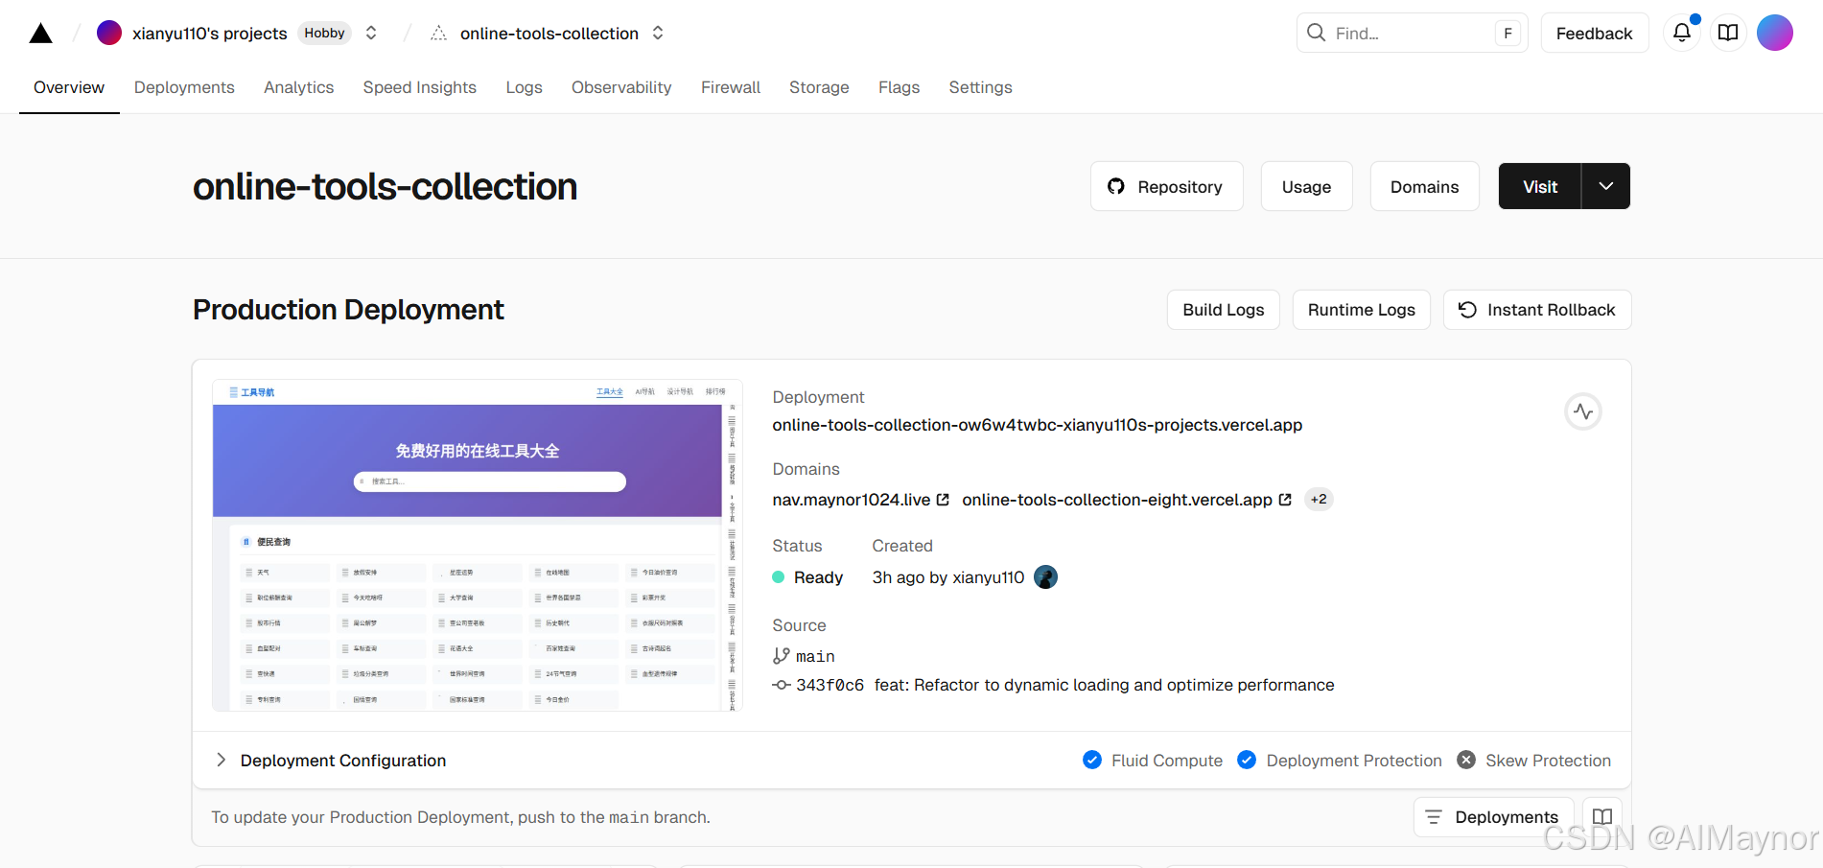Click the Hobby plan badge
The height and width of the screenshot is (868, 1823).
coord(324,33)
